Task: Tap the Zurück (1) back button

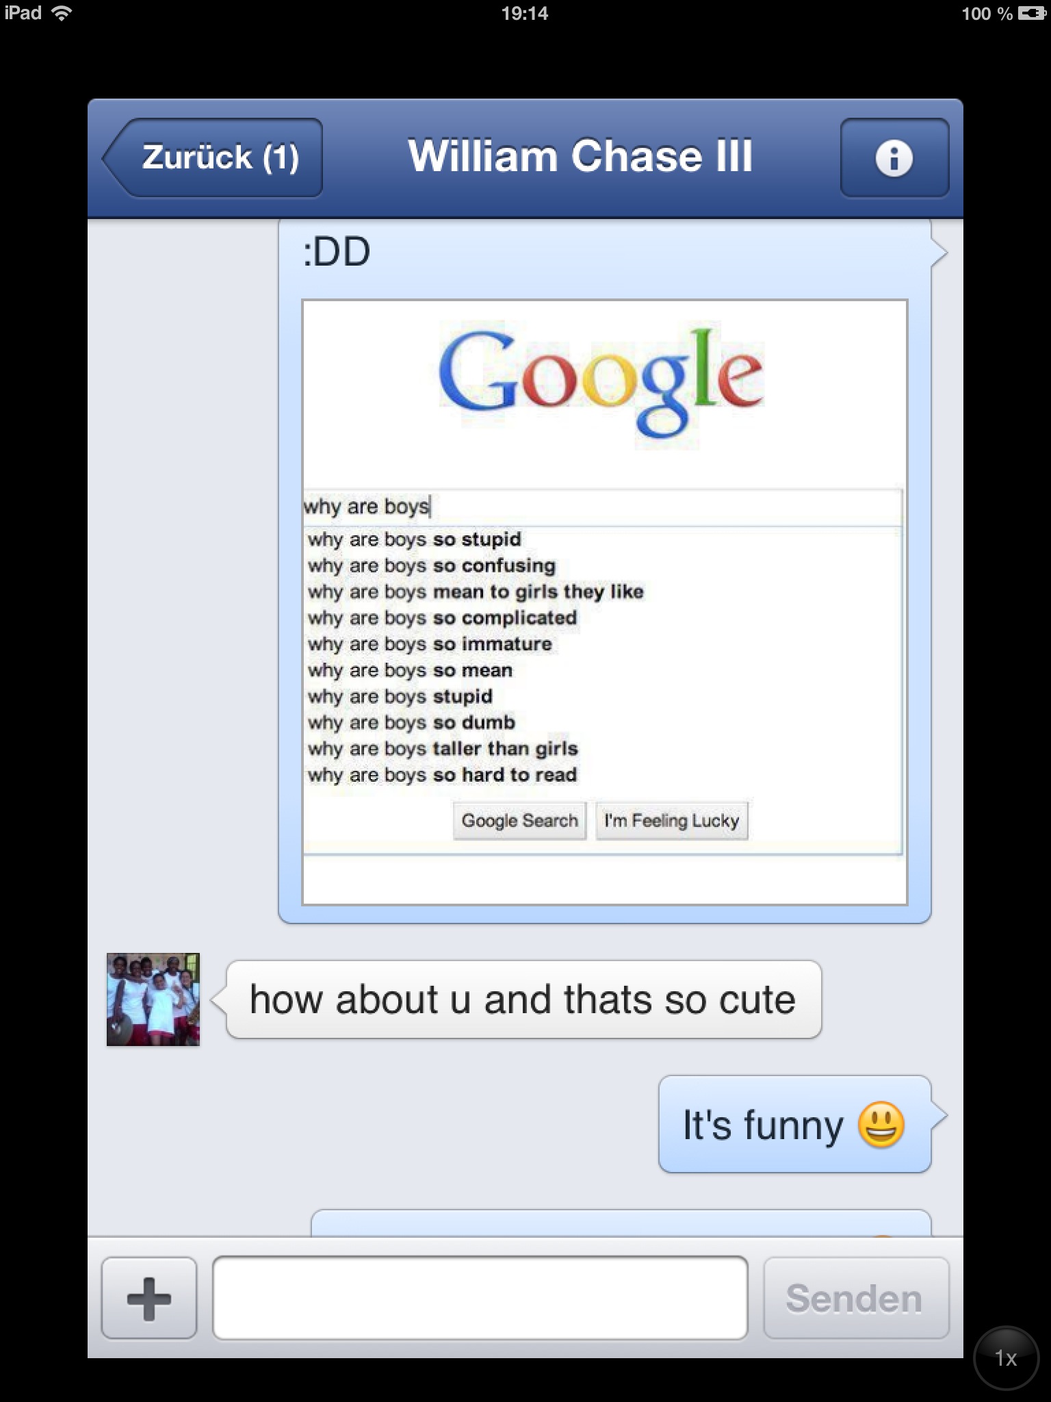Action: (213, 157)
